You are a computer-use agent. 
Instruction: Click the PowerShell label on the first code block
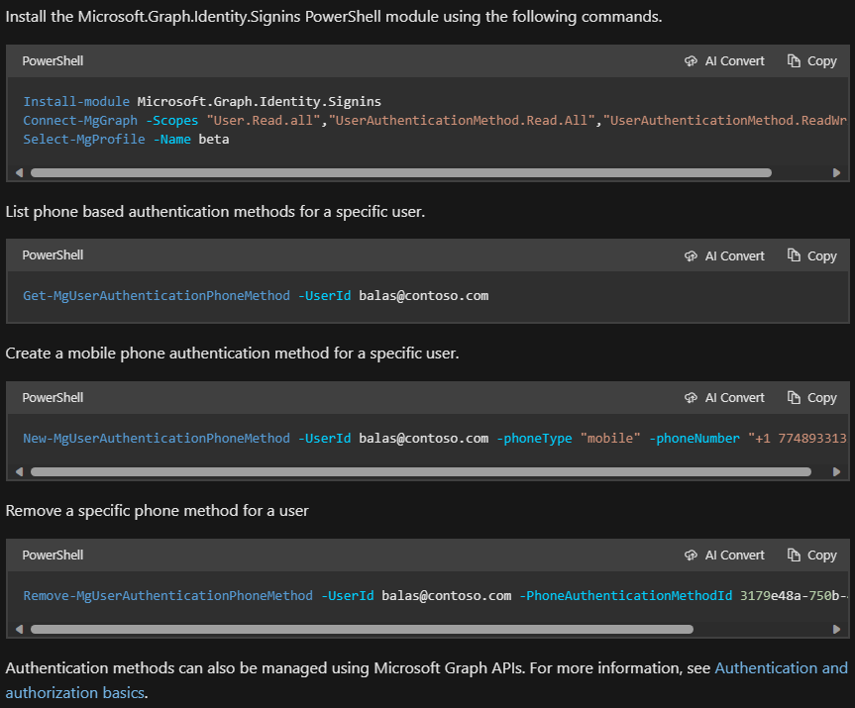tap(53, 60)
